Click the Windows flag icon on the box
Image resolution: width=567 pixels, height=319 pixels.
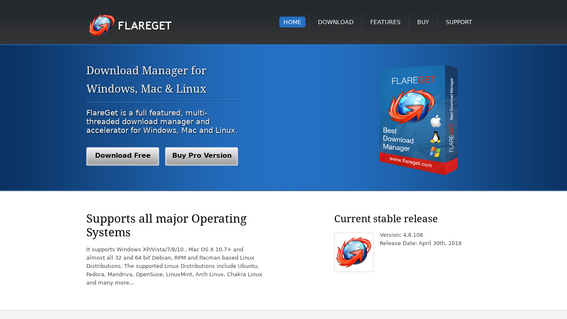(435, 152)
